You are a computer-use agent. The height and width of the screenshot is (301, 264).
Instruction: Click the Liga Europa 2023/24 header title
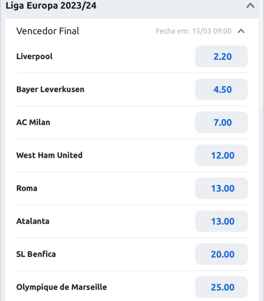tap(51, 6)
